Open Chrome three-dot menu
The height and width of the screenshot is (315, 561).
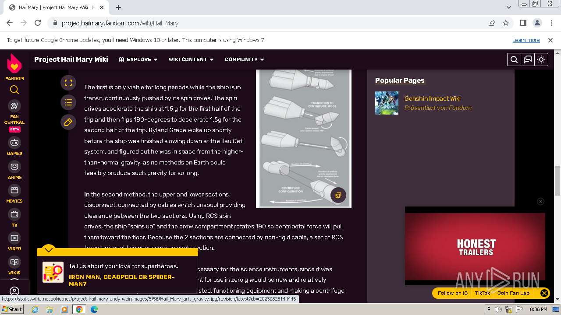[551, 23]
